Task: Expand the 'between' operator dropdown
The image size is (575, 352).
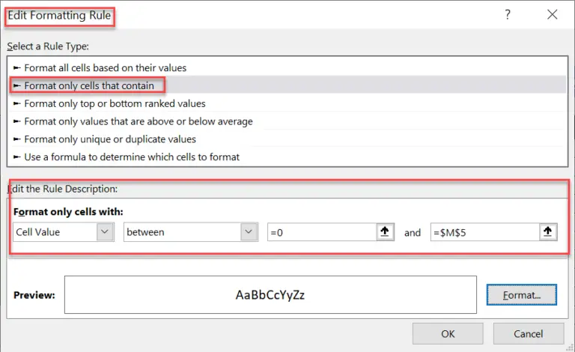Action: point(249,232)
